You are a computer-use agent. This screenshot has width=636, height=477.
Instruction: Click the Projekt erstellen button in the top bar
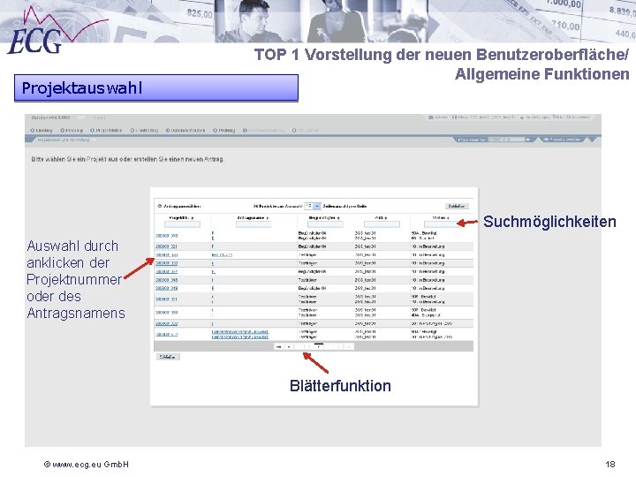click(562, 140)
